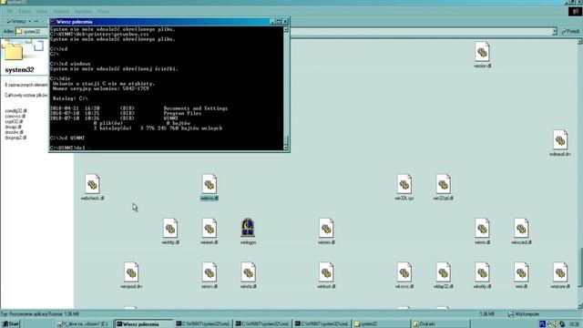Select the winlogon application icon
Viewport: 583px width, 328px height.
(x=248, y=228)
